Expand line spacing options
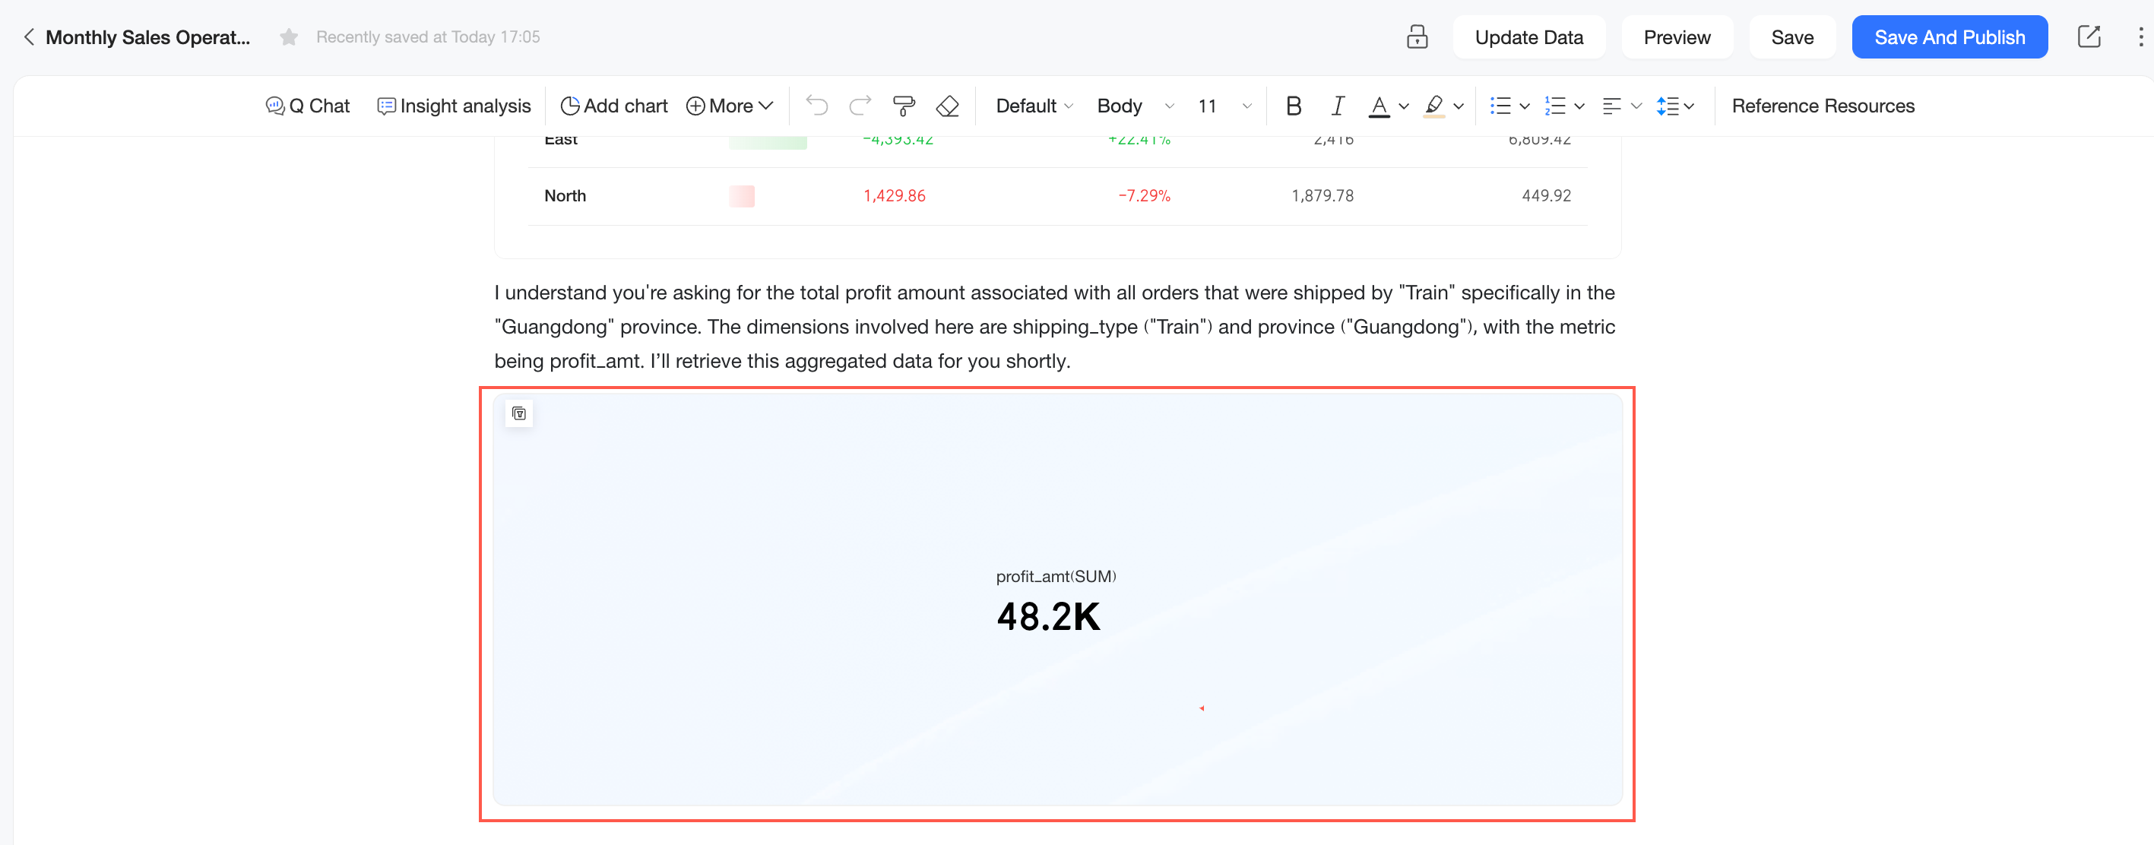This screenshot has height=845, width=2154. pyautogui.click(x=1689, y=106)
